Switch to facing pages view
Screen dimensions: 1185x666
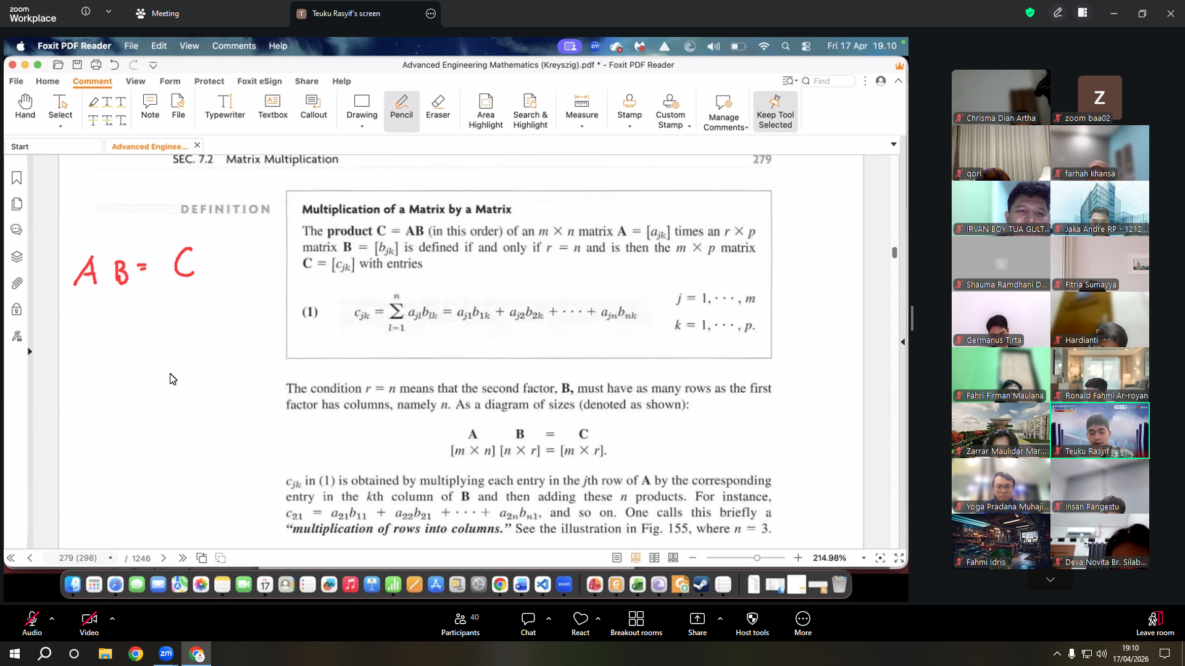(654, 558)
